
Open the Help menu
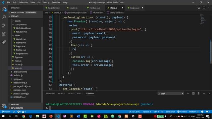pyautogui.click(x=65, y=2)
